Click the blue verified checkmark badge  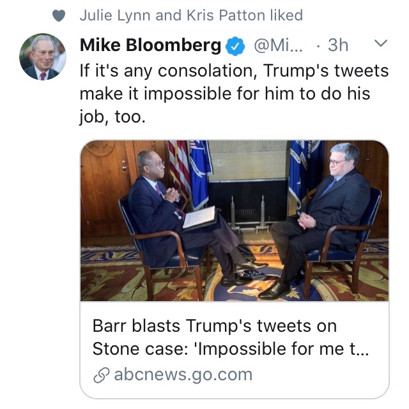point(236,45)
